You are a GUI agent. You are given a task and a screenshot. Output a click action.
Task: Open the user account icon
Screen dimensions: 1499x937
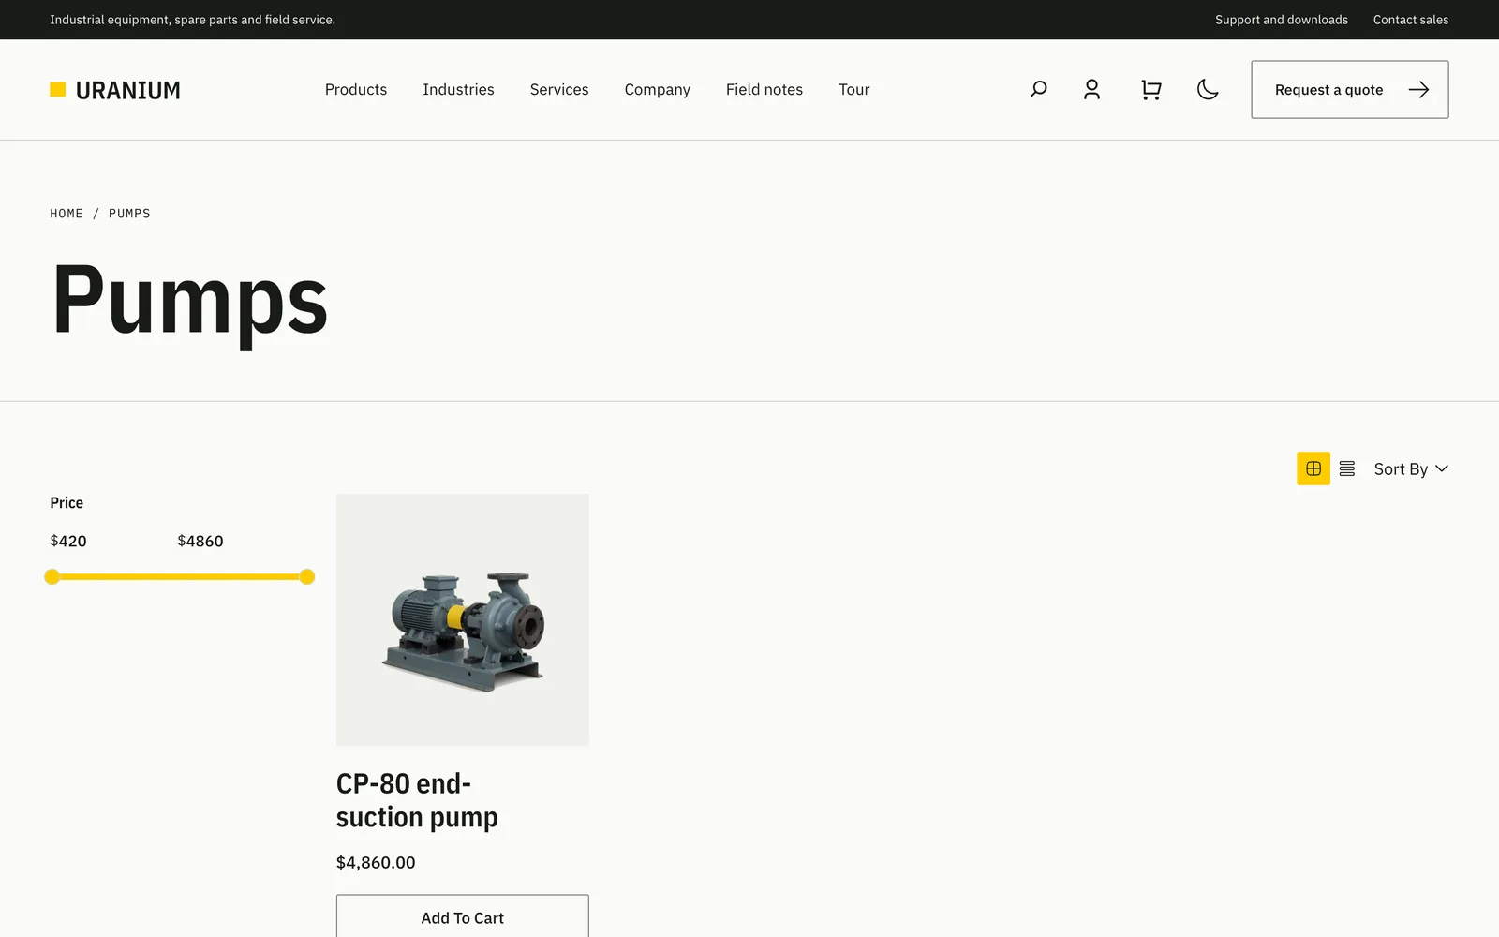click(x=1091, y=89)
